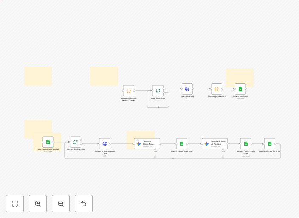
Task: Add a tool under Generate Follow-Up Message node
Action: (x=223, y=157)
